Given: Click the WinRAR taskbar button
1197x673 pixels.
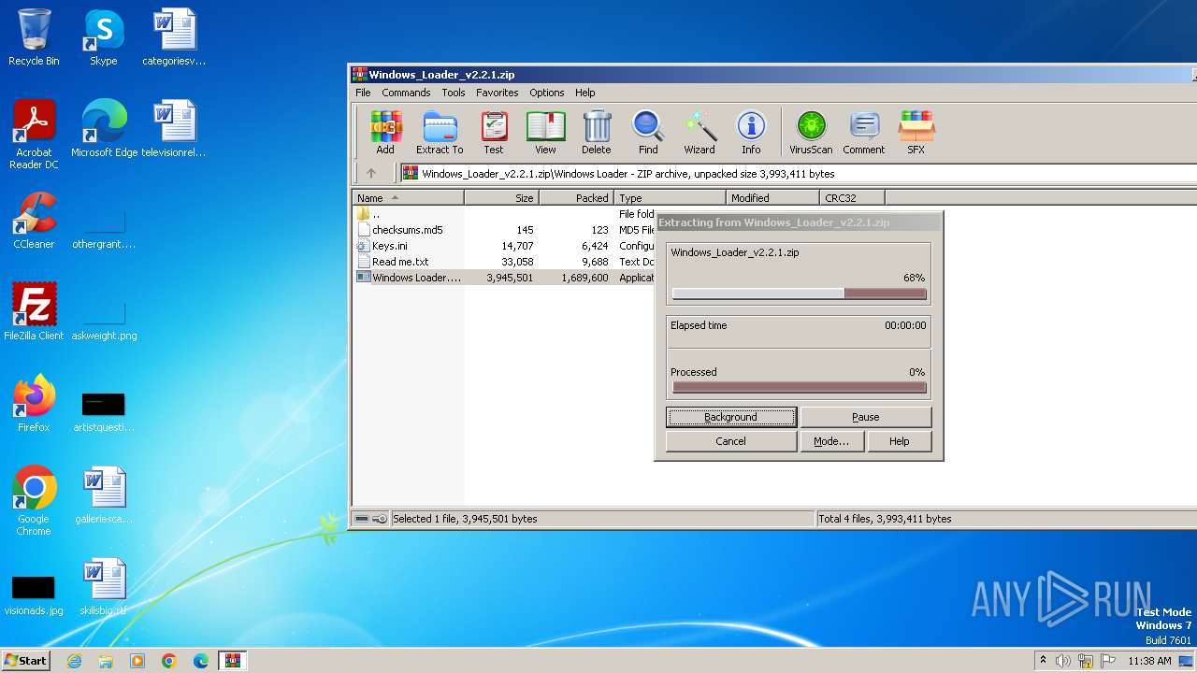Looking at the screenshot, I should pos(233,661).
